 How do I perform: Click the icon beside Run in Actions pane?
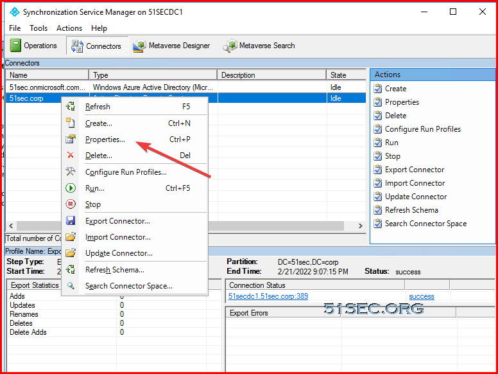(x=378, y=143)
